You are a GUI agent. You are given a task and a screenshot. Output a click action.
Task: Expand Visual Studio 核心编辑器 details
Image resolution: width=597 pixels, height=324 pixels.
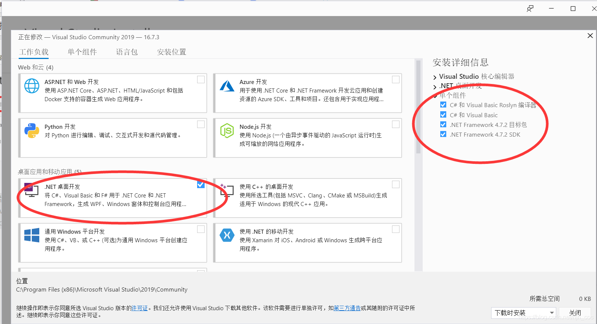[435, 77]
